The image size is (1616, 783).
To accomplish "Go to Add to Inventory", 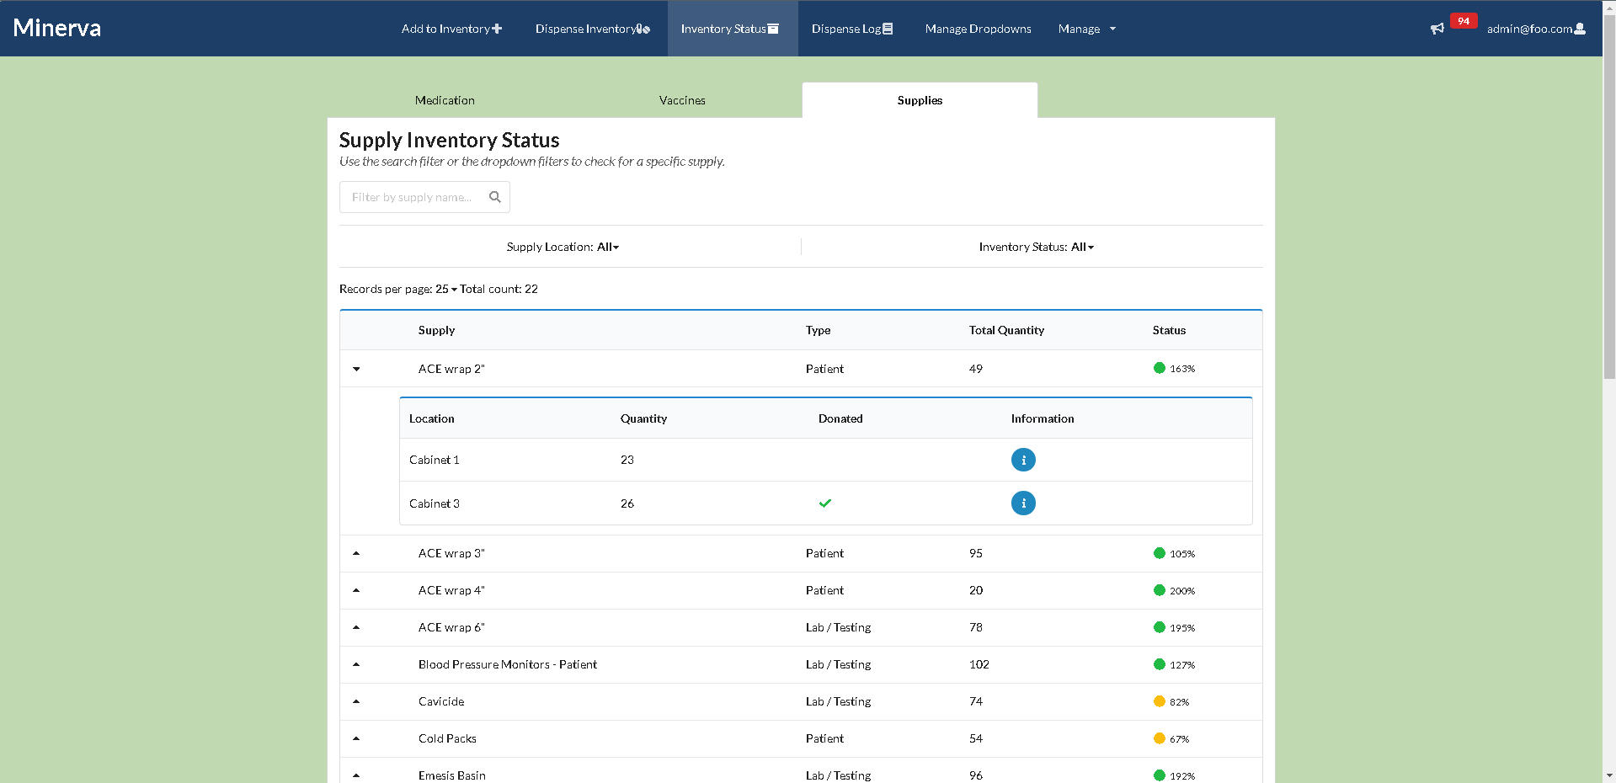I will [451, 29].
